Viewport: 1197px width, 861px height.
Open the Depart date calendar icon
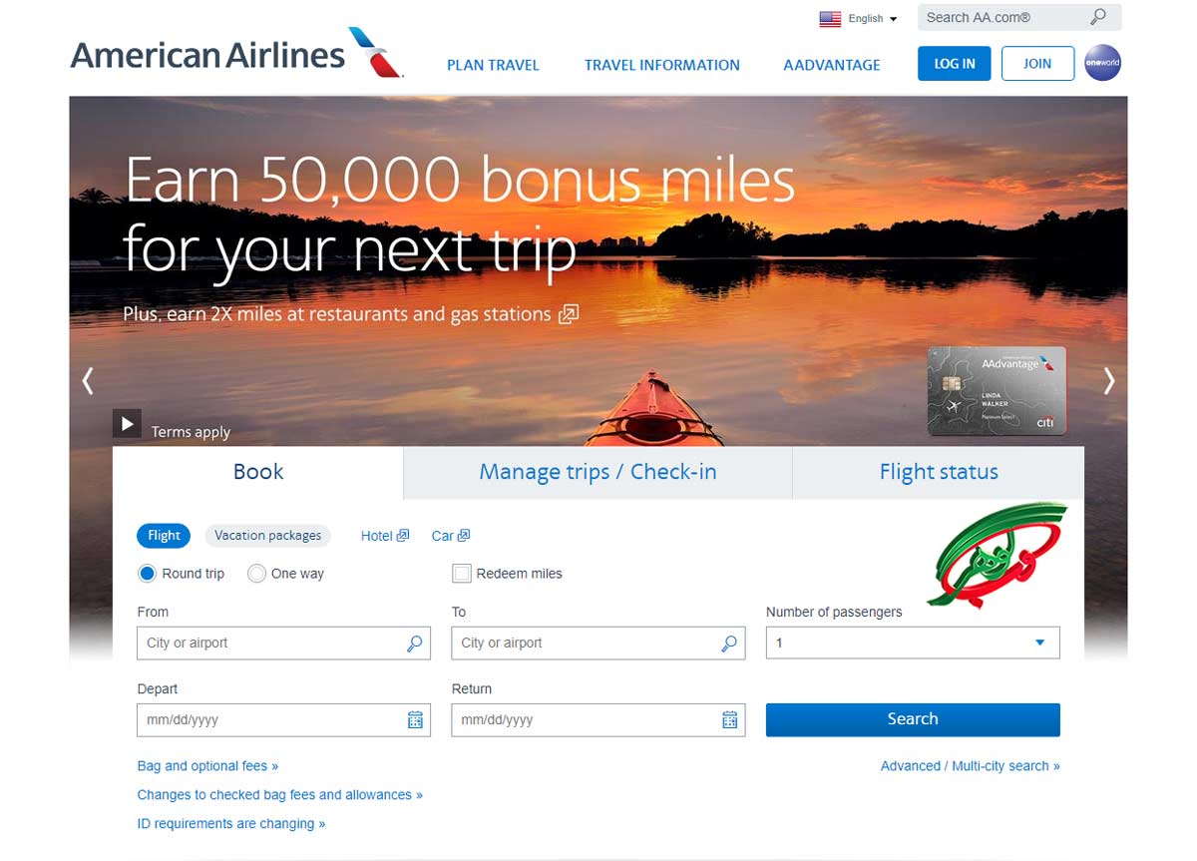coord(416,720)
